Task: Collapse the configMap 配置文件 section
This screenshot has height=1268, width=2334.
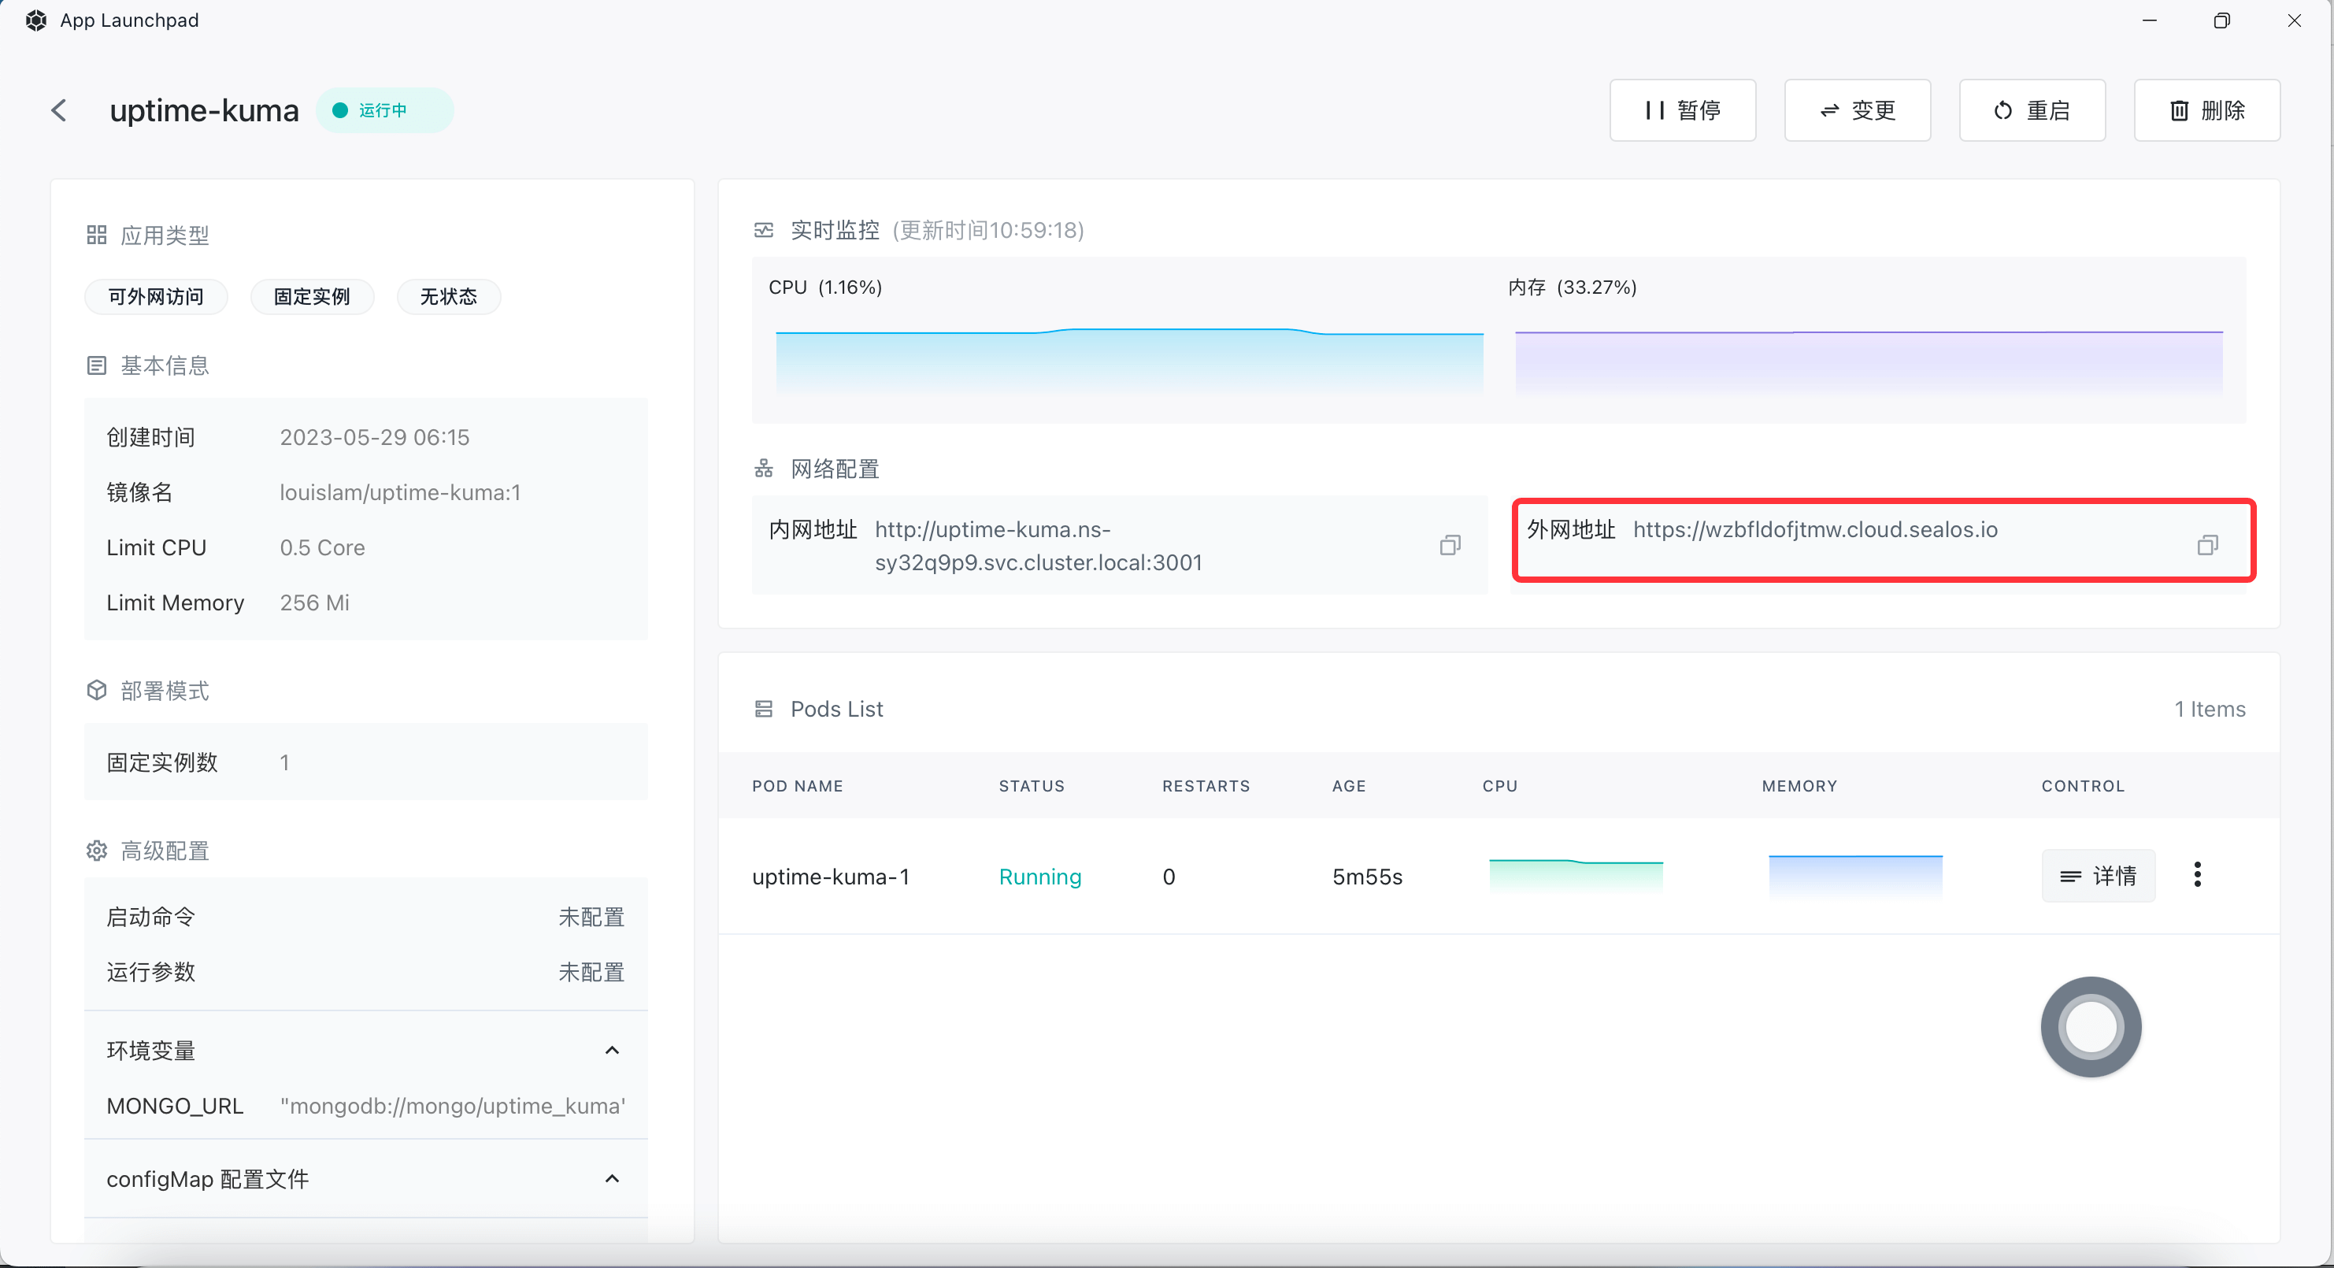Action: pos(612,1179)
